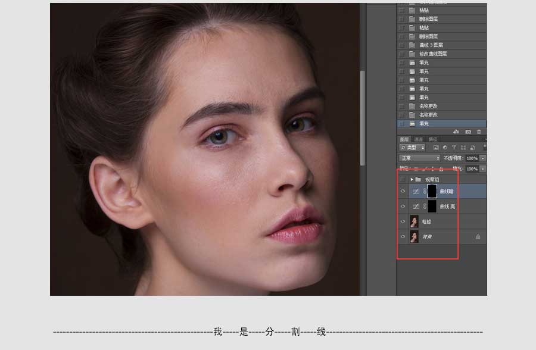
Task: Click the lock icon on 背景 layer
Action: [478, 237]
